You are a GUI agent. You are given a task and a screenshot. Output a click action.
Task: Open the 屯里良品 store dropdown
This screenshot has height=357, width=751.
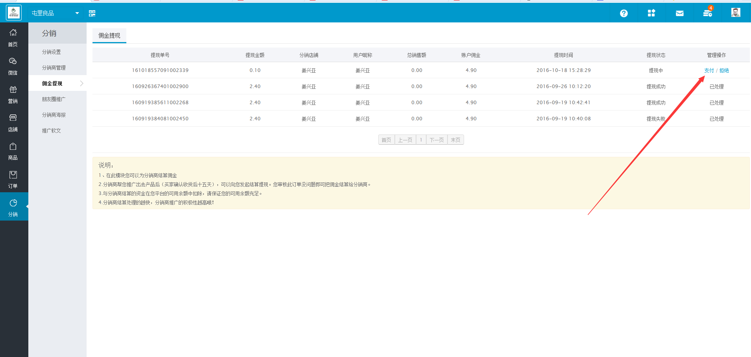coord(55,13)
